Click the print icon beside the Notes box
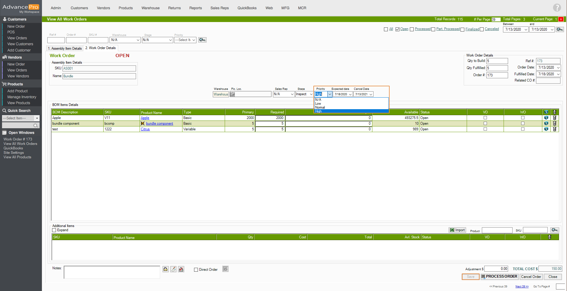Viewport: 567px width, 291px height. [165, 269]
